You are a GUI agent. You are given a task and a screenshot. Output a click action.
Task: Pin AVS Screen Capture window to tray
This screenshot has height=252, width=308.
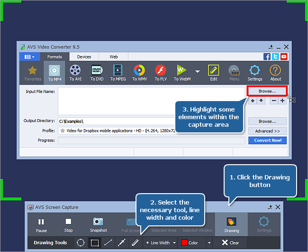(270, 207)
